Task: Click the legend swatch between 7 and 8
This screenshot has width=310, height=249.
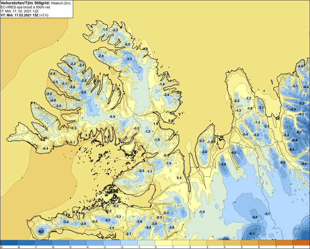Action: tap(284, 243)
